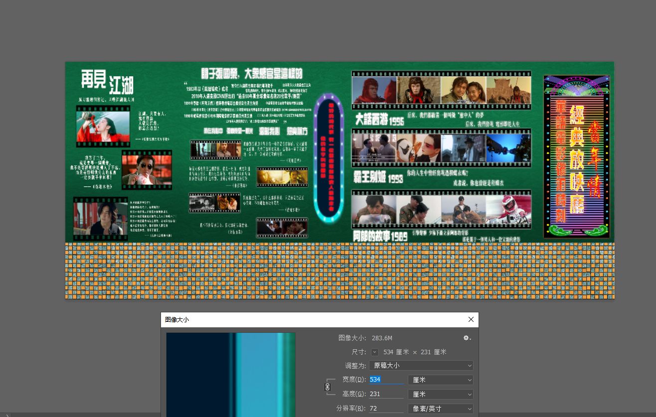The image size is (656, 417).
Task: Click the 分辨率 resolution field showing 72
Action: pyautogui.click(x=386, y=409)
